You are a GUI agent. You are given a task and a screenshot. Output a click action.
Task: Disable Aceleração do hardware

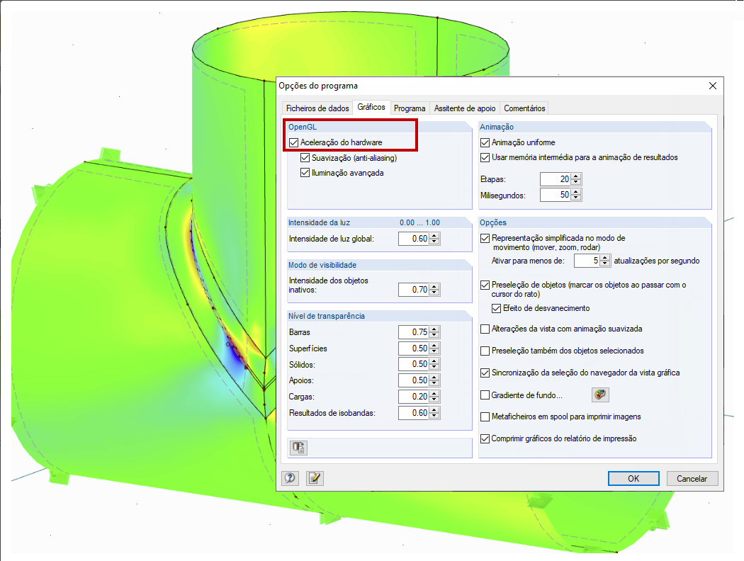pyautogui.click(x=295, y=141)
